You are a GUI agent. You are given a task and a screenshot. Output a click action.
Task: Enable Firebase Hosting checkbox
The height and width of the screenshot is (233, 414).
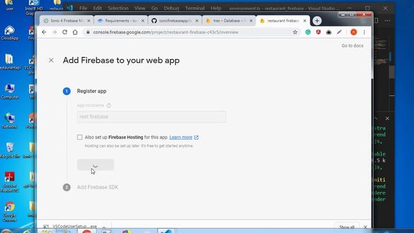pyautogui.click(x=80, y=137)
